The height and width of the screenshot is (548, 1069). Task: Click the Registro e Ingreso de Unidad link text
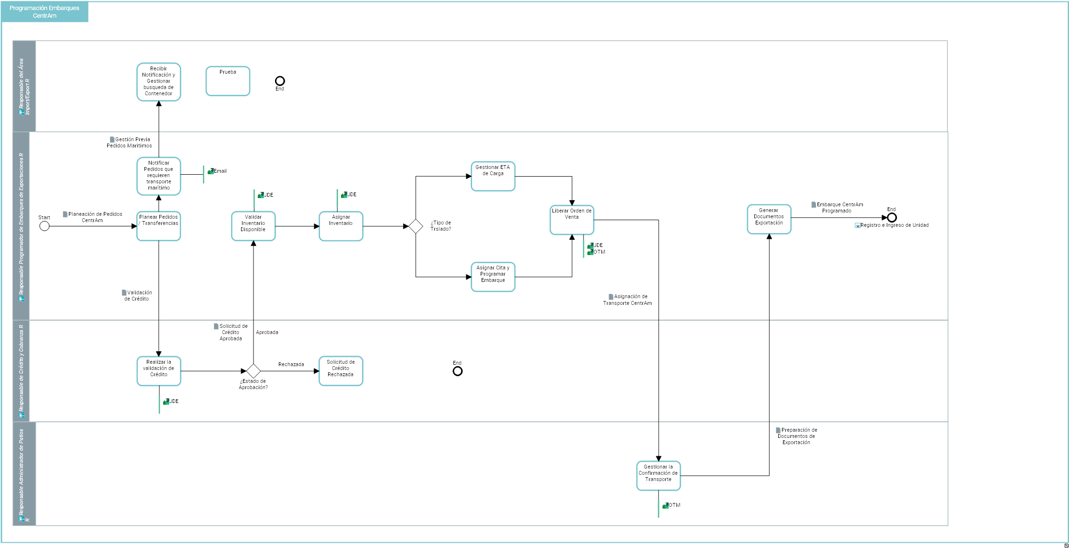click(894, 225)
